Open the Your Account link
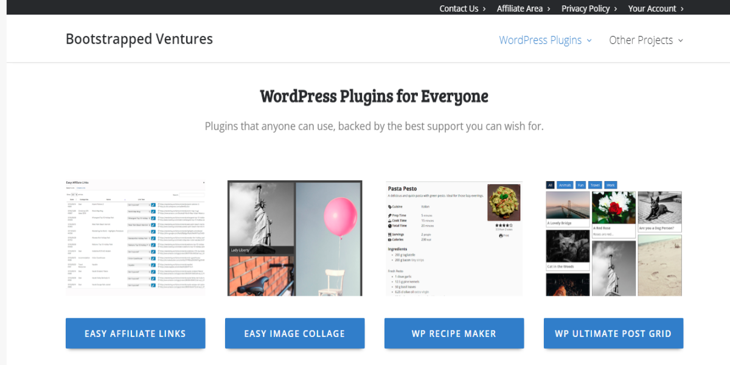The image size is (730, 365). (656, 9)
